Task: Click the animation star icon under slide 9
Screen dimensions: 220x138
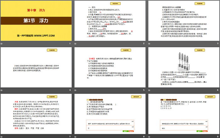Action: coord(149,137)
